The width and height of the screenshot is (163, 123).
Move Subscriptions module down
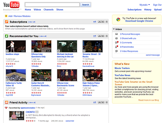coord(103,22)
